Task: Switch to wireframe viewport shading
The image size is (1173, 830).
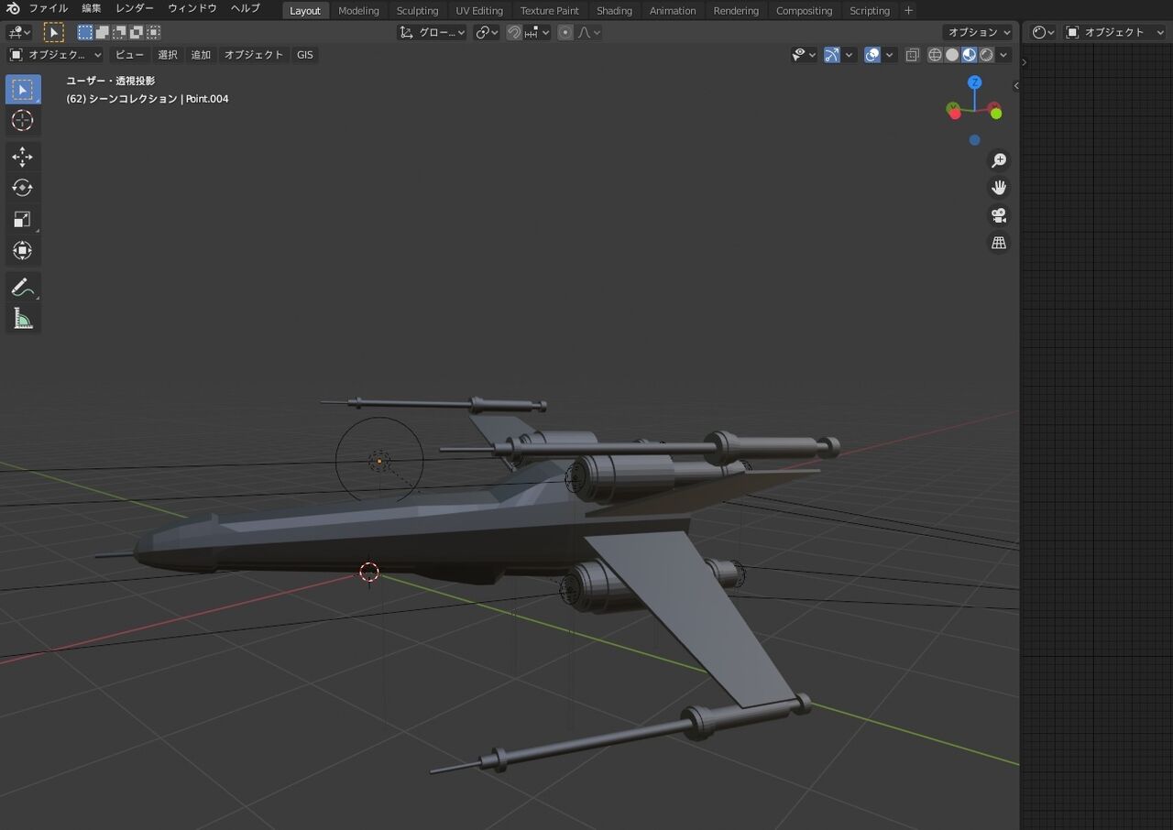Action: click(935, 55)
